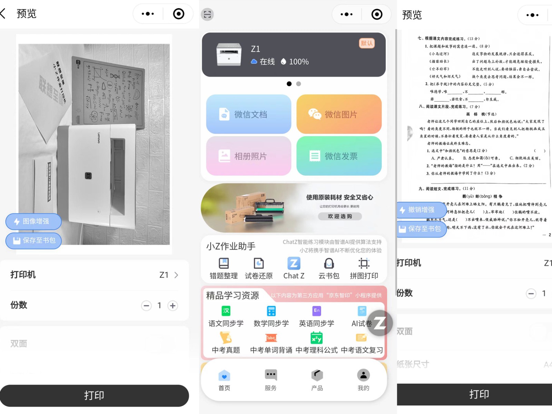Screen dimensions: 552x414
Task: Switch to the second printer card dot
Action: pyautogui.click(x=298, y=84)
